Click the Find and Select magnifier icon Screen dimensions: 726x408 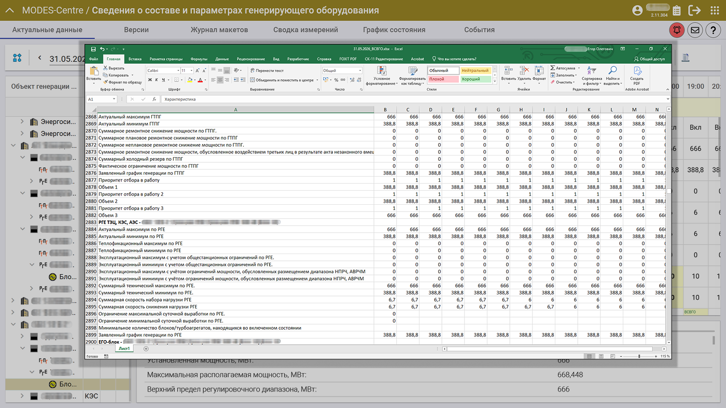click(612, 71)
